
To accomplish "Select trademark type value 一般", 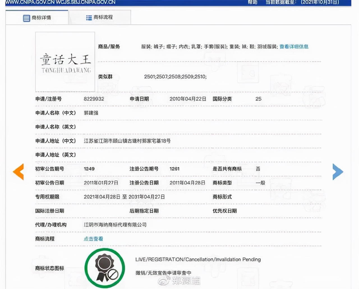I will coord(260,183).
